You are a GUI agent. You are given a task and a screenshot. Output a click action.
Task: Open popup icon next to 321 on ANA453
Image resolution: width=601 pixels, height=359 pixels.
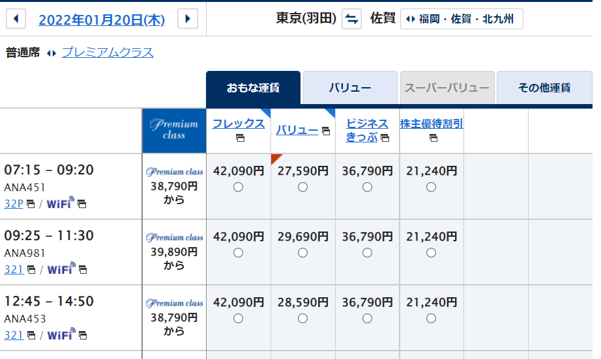click(31, 336)
